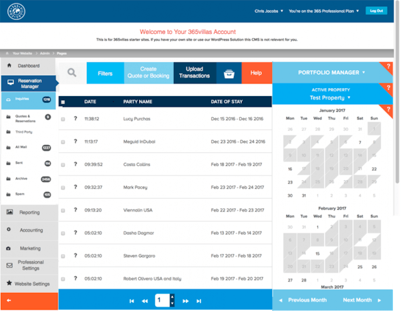Viewport: 401px width, 311px height.
Task: Click the Website Settings star icon
Action: [x=9, y=283]
